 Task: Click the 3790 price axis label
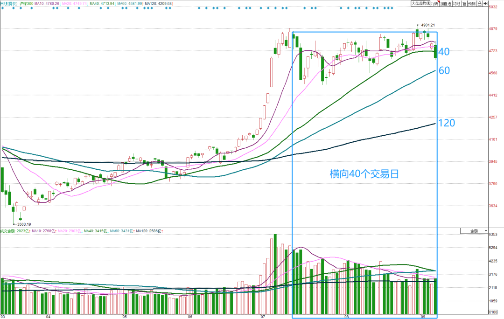coord(493,184)
